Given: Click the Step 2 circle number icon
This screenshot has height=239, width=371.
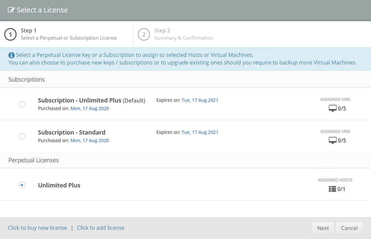Looking at the screenshot, I should pyautogui.click(x=144, y=34).
